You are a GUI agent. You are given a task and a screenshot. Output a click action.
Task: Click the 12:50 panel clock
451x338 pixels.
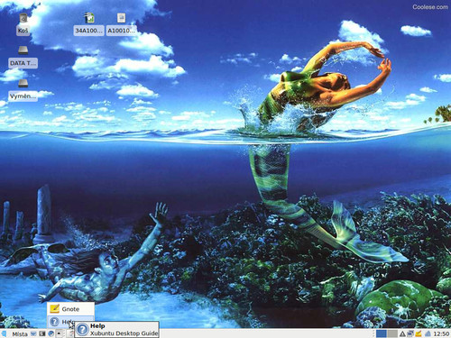click(x=441, y=333)
